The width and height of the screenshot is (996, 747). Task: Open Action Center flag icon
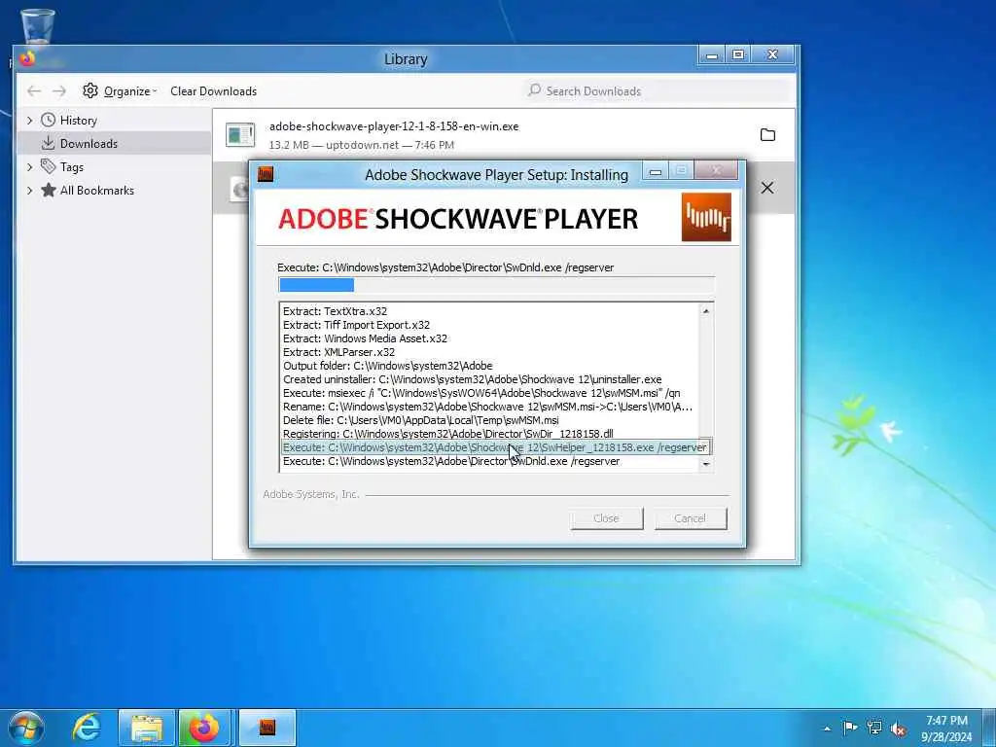(850, 728)
